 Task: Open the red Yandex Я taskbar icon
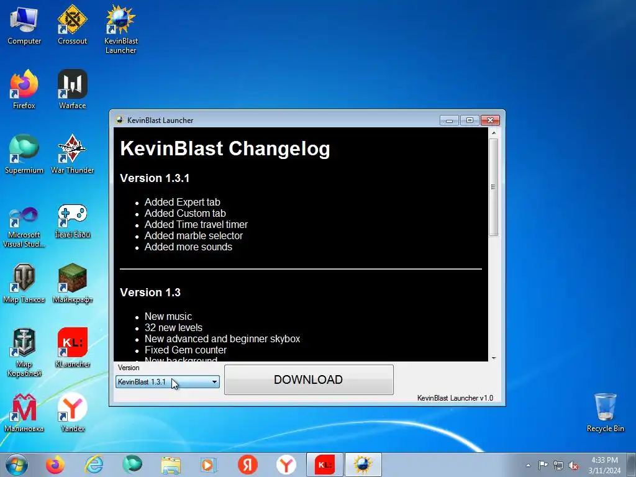(x=248, y=465)
